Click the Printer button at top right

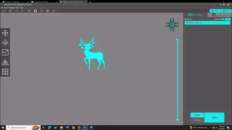[x=215, y=11]
